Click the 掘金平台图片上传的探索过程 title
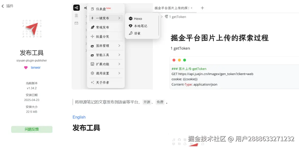This screenshot has width=299, height=147. [220, 38]
